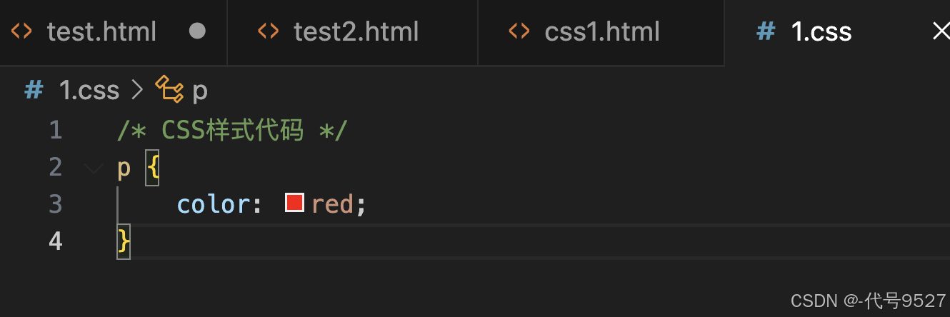Viewport: 950px width, 317px height.
Task: Click the CSS hash icon on 1.css tab
Action: point(766,31)
